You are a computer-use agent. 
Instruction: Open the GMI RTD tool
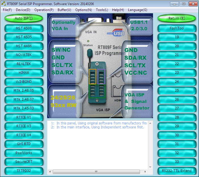[x=24, y=144]
